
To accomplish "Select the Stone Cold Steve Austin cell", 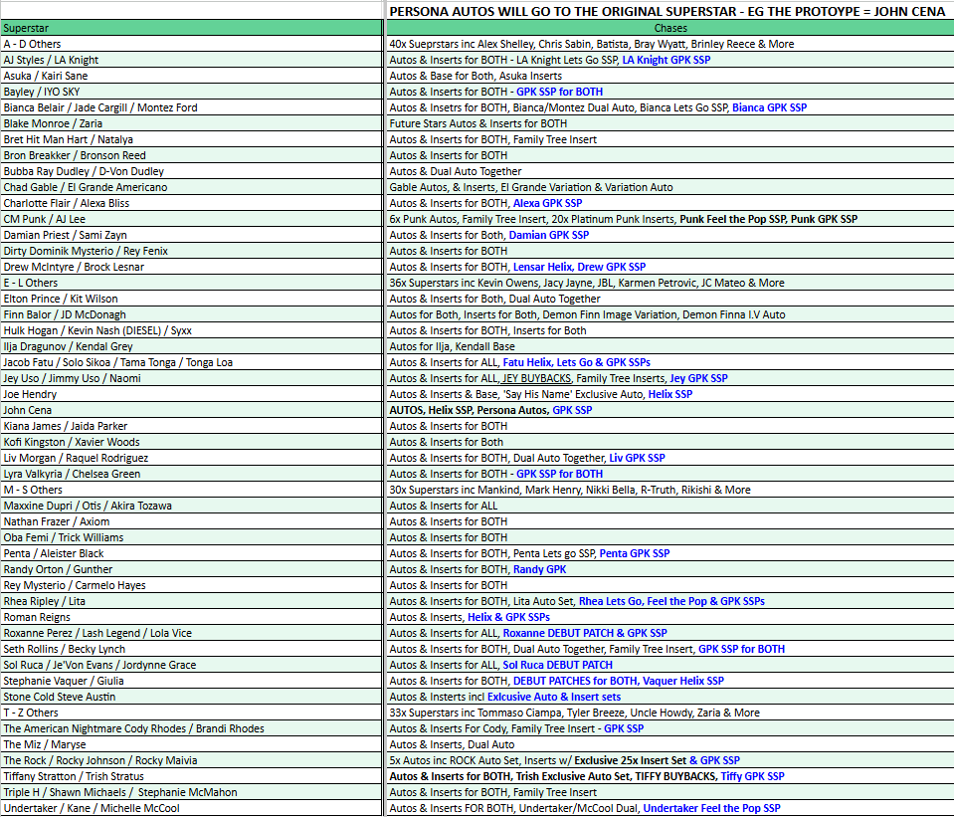I will (x=192, y=697).
